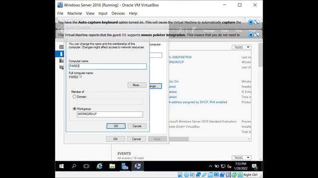Click the right arrow of horizontal scrollbar

point(249,139)
